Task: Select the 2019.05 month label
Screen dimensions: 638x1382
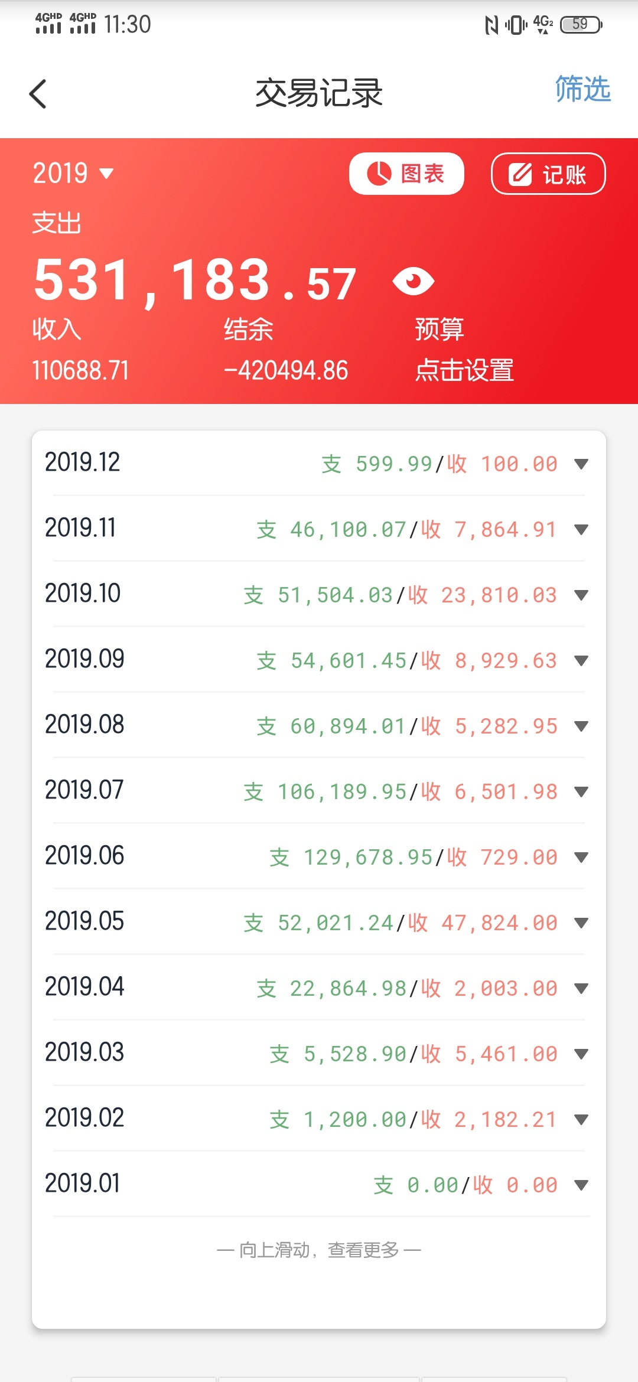Action: click(x=84, y=921)
